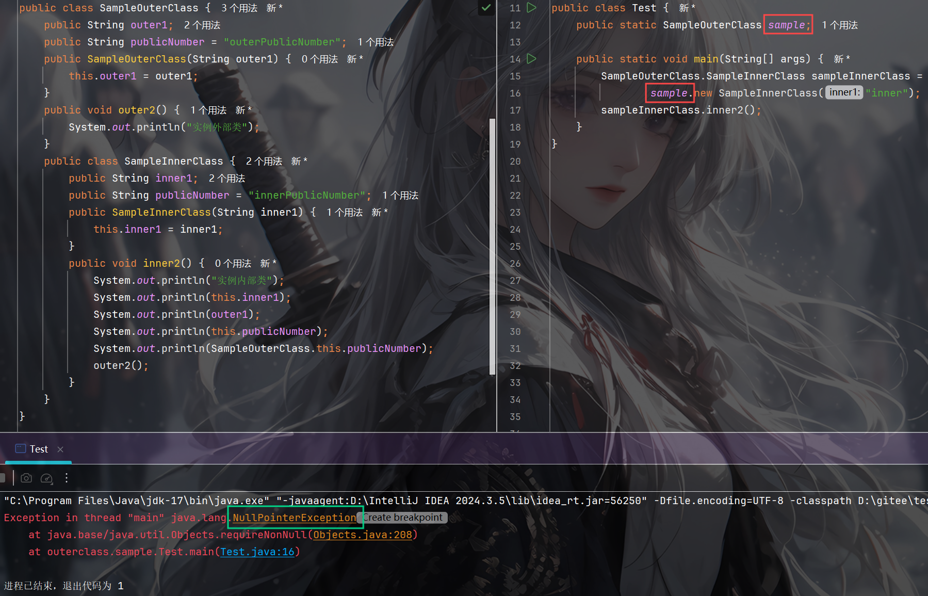Click line number 16 in Test gutter
This screenshot has height=596, width=928.
[515, 93]
